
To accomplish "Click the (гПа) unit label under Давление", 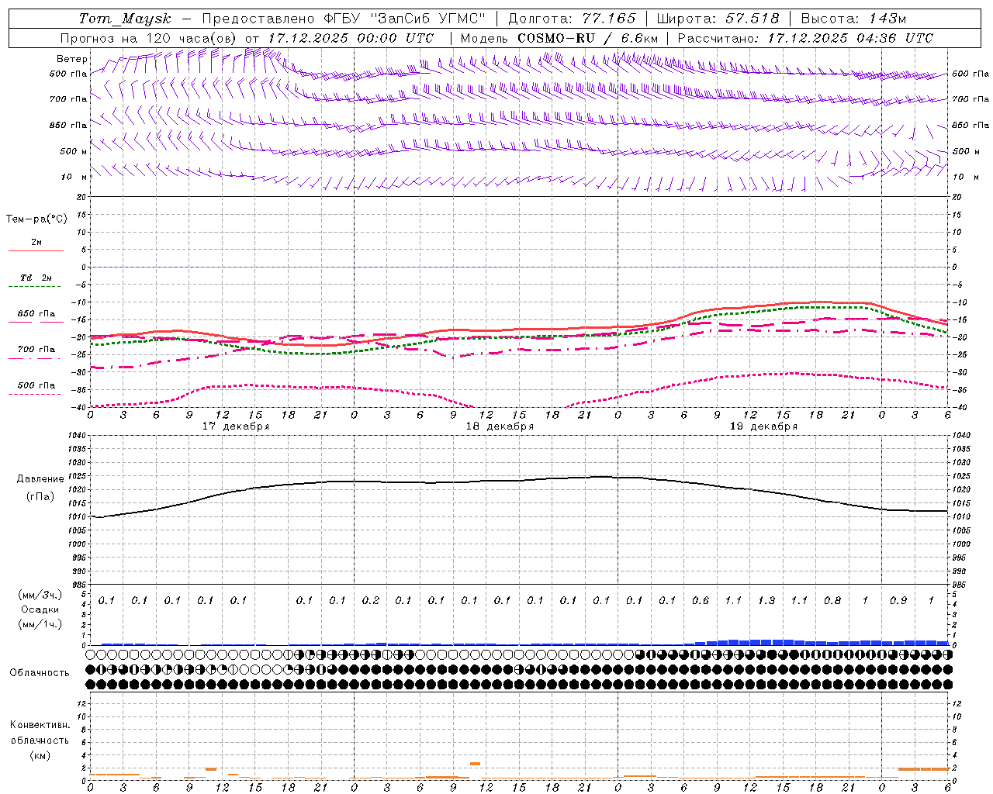I will point(40,496).
